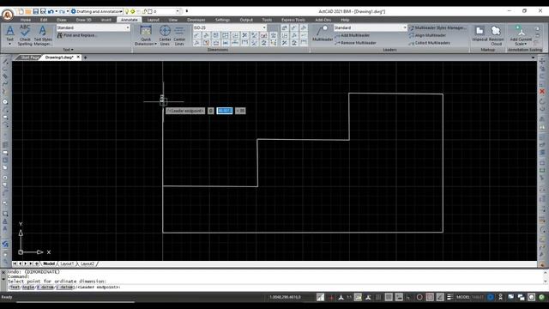
Task: Switch to the Start Page document tab
Action: 29,58
